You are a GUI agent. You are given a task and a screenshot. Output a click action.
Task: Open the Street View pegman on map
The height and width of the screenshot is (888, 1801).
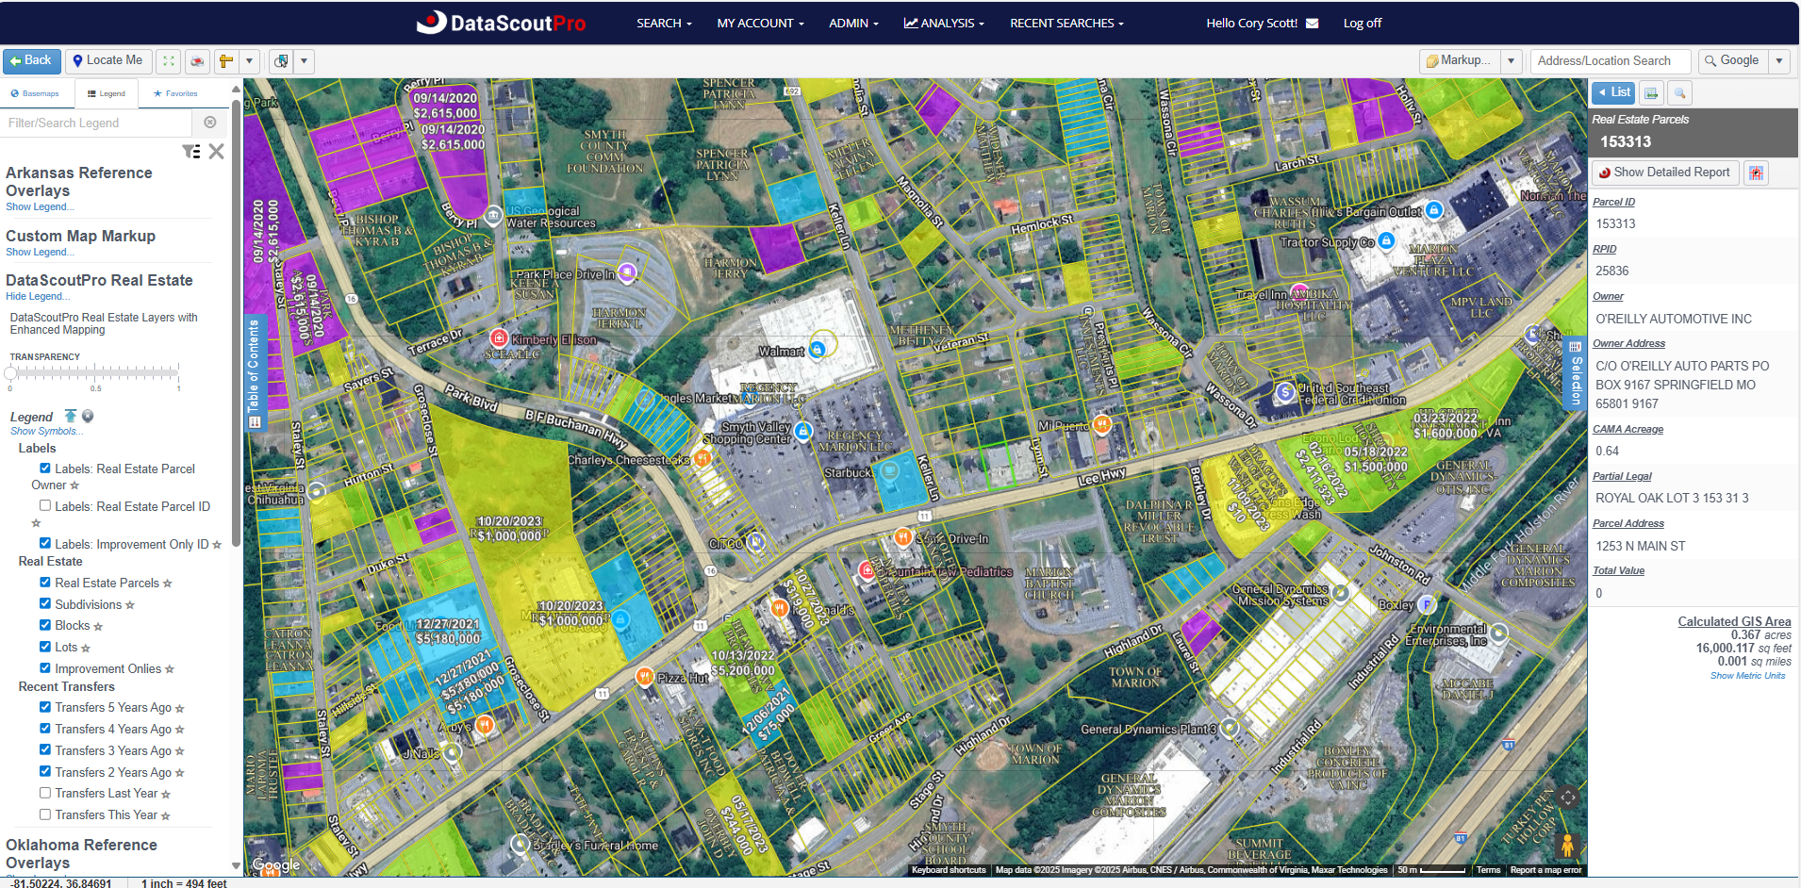coord(1567,845)
